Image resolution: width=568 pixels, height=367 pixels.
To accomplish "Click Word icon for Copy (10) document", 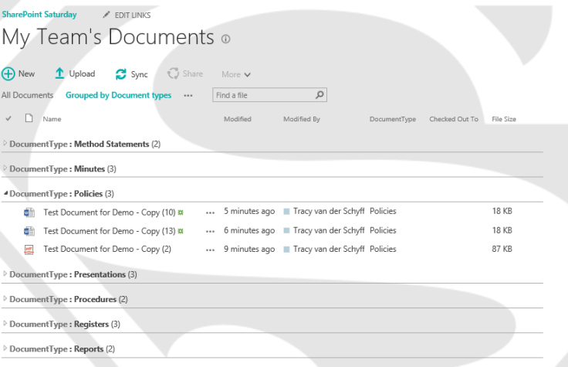I will 29,212.
